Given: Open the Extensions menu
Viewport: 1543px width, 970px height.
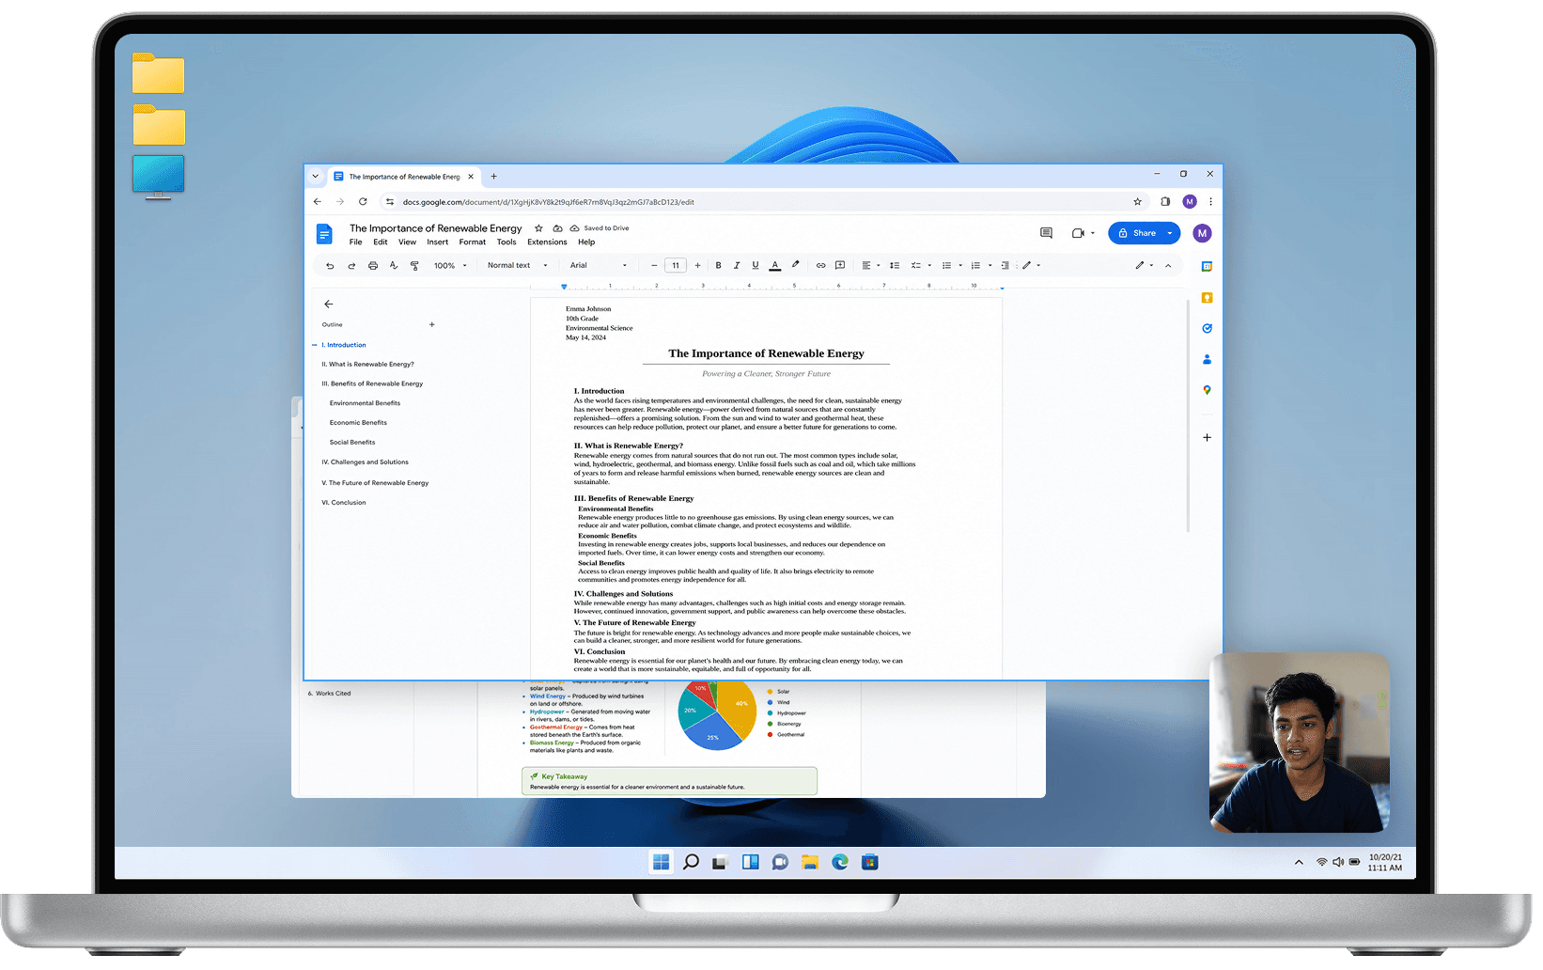Looking at the screenshot, I should [x=547, y=242].
